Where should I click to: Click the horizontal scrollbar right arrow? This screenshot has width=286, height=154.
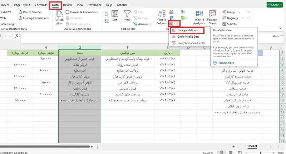[x=92, y=146]
